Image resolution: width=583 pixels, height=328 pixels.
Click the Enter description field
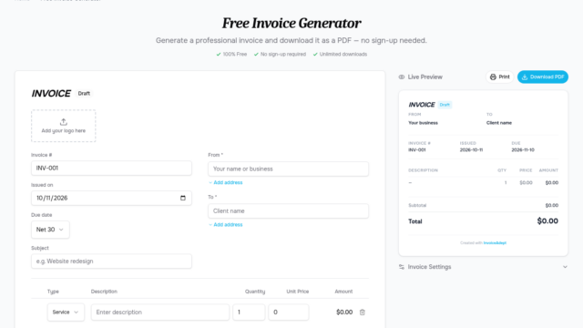tap(160, 312)
